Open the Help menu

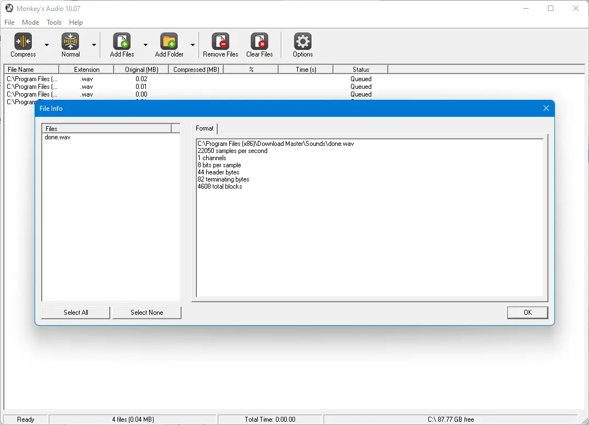(76, 22)
